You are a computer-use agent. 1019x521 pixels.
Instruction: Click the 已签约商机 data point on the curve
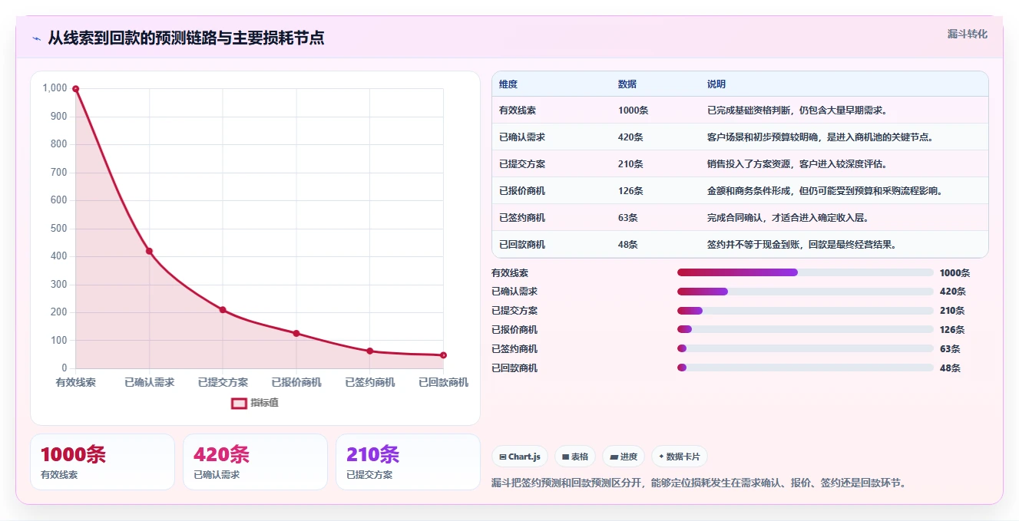(370, 351)
